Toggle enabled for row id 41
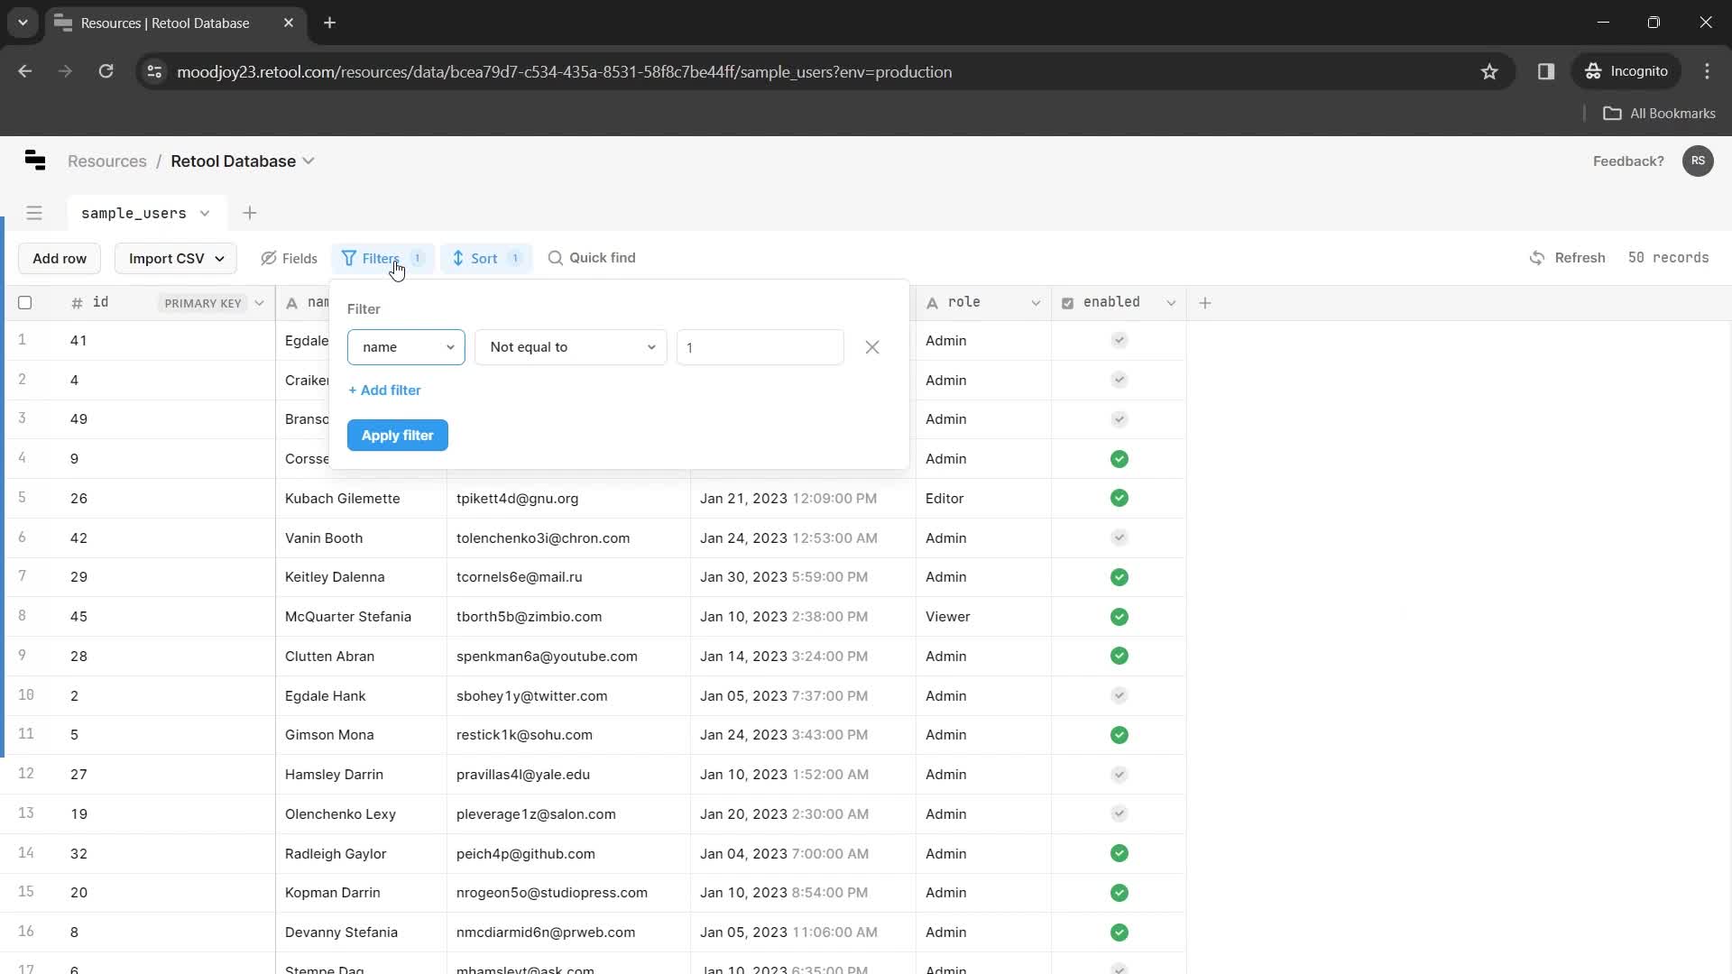The width and height of the screenshot is (1732, 974). click(x=1119, y=340)
